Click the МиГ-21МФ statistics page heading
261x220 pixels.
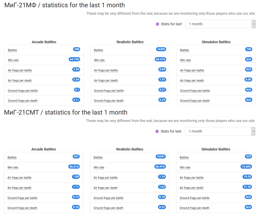pos(64,5)
